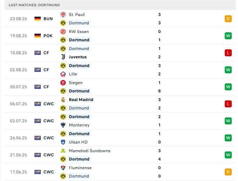Screen dimensions: 238x181
Task: Open the Mamelodi Sundowns team link
Action: [x=90, y=151]
